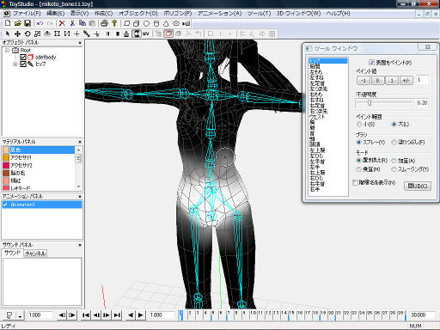Expand the ヒップ bone tree node
Screen dimensions: 440x330
tap(15, 64)
